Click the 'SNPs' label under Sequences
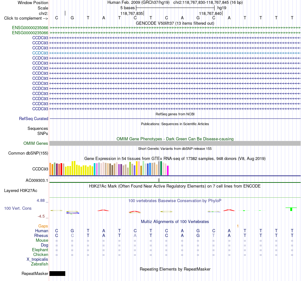The width and height of the screenshot is (301, 281). 43,133
